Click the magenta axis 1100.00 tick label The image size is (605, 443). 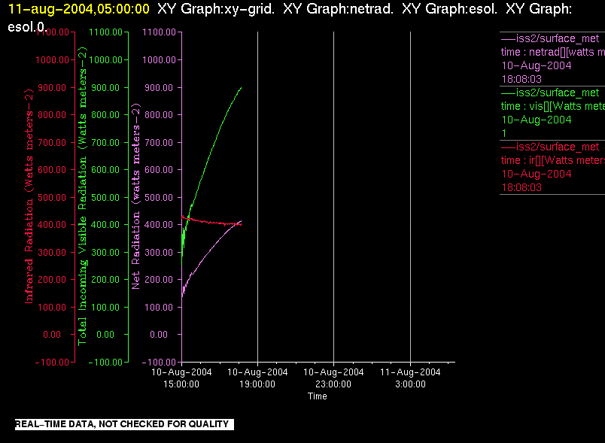pyautogui.click(x=159, y=32)
